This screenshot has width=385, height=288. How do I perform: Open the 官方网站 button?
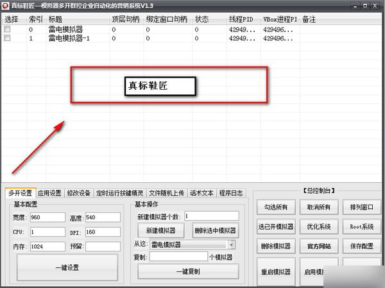pos(319,246)
